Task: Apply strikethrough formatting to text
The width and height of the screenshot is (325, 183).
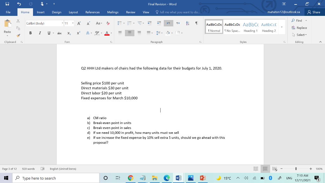Action: (x=60, y=33)
